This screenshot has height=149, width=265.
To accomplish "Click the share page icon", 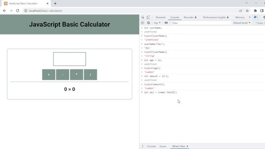I will pyautogui.click(x=241, y=11).
